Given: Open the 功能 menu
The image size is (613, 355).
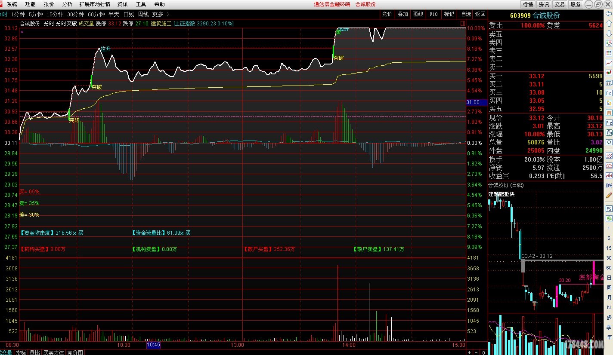Looking at the screenshot, I should 30,4.
